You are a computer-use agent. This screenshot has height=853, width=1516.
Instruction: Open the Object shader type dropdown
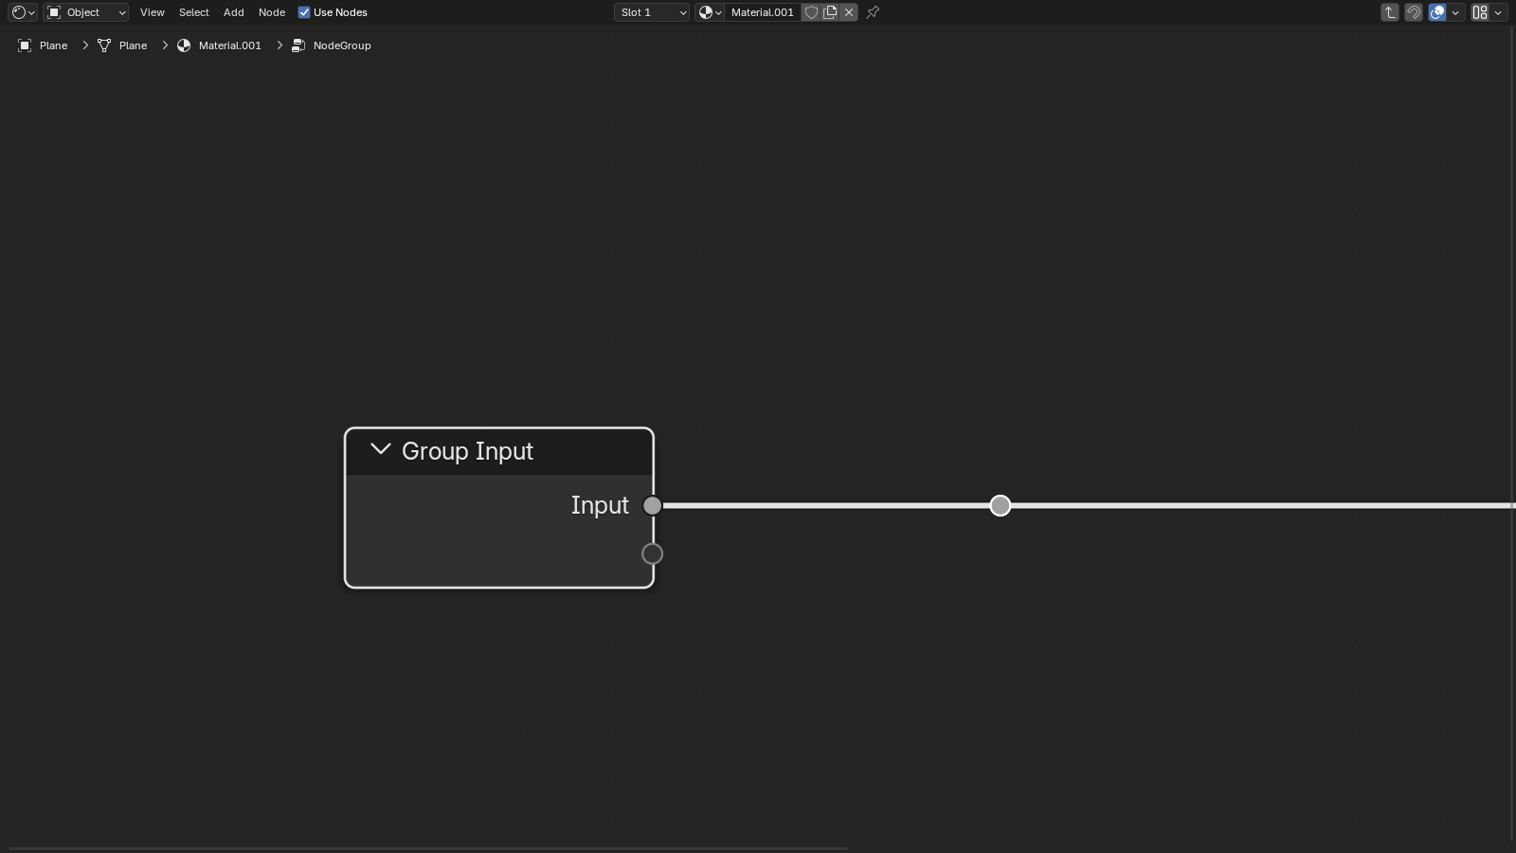pos(86,12)
